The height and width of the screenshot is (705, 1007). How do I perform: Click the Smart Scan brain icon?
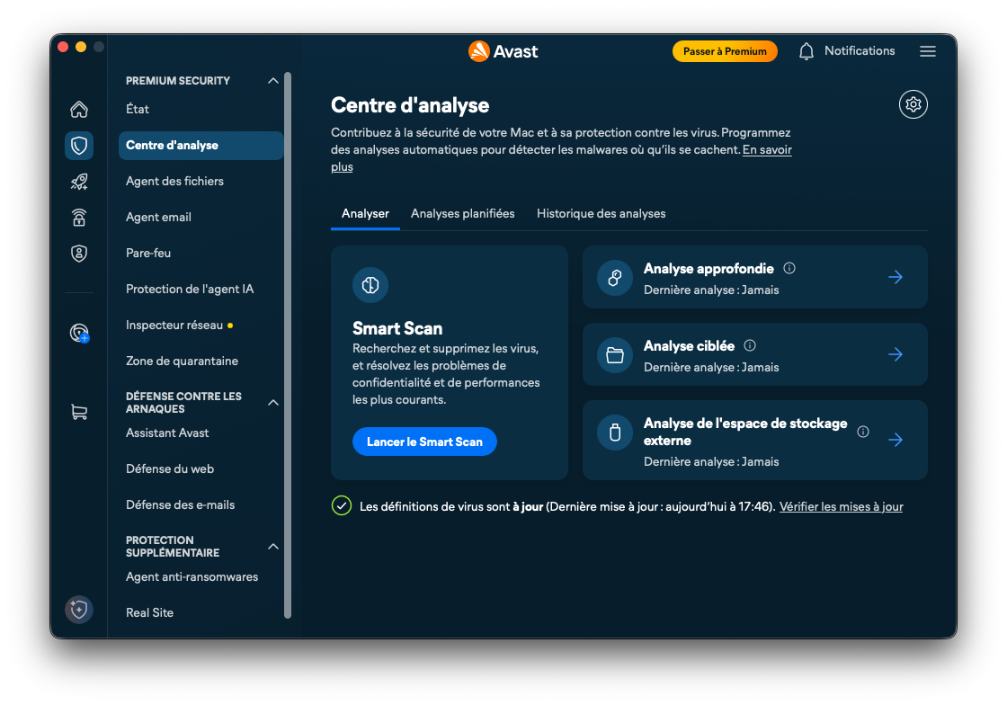(370, 285)
